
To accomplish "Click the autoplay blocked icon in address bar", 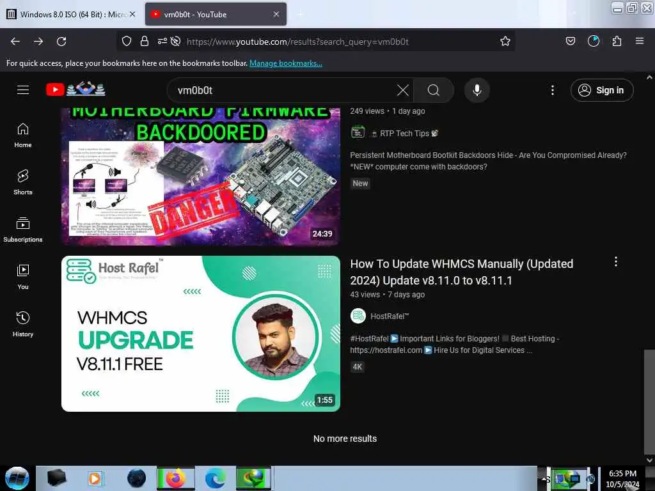I will 176,41.
